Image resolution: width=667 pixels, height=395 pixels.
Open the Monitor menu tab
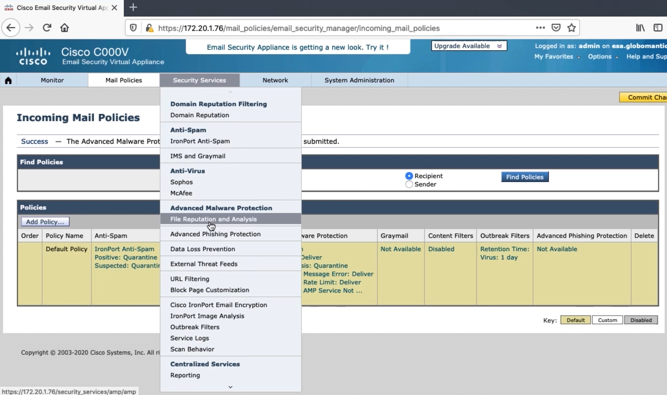click(52, 80)
